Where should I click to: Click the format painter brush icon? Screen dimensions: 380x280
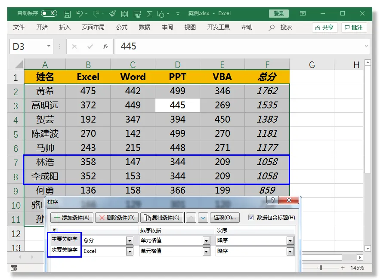pos(112,14)
